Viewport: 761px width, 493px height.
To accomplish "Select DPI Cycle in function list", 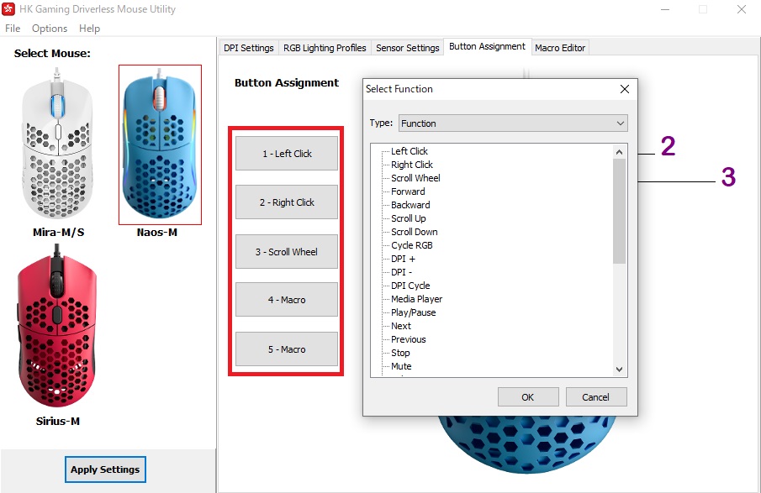I will click(x=410, y=286).
